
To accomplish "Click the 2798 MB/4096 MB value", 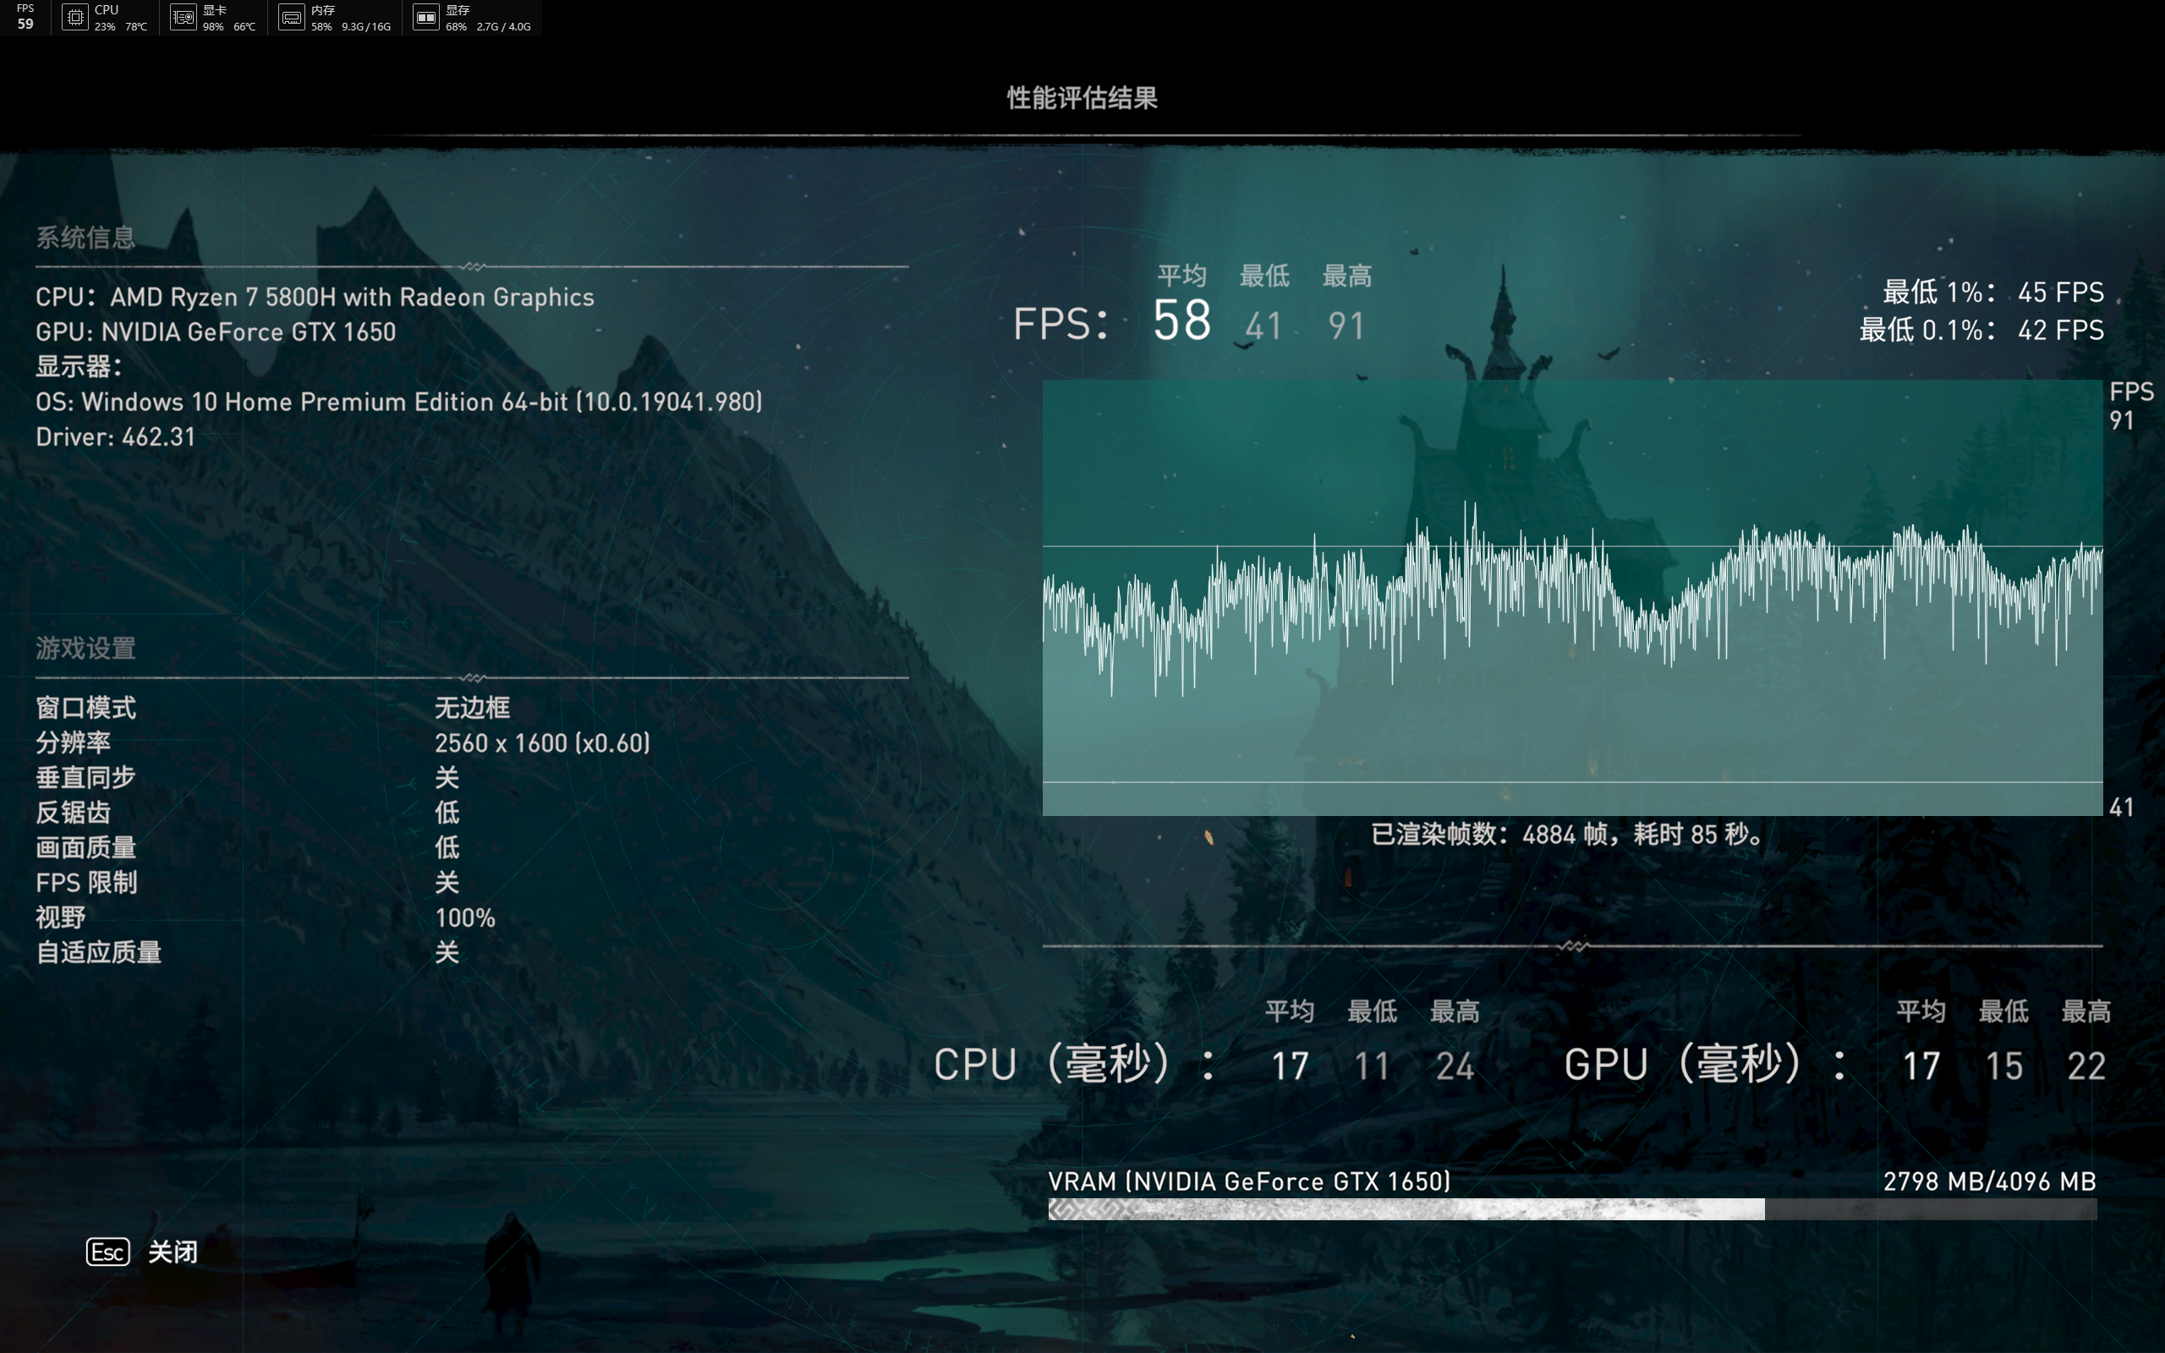I will click(1990, 1182).
